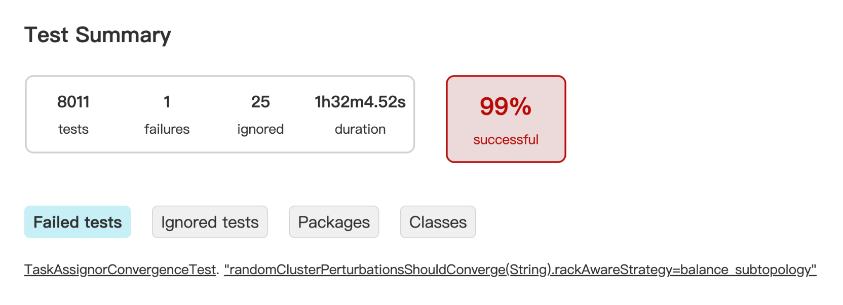Click the word 'Test' in the heading
The image size is (843, 305).
pyautogui.click(x=46, y=35)
